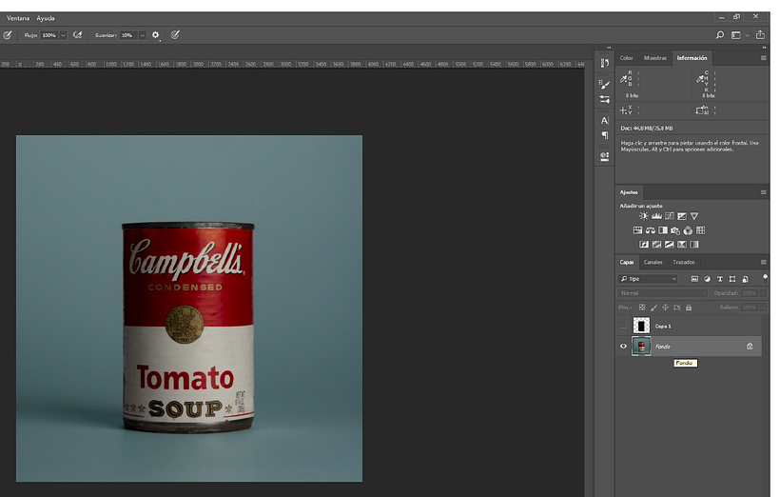Add a Brightness/Contrast adjustment

pyautogui.click(x=644, y=216)
